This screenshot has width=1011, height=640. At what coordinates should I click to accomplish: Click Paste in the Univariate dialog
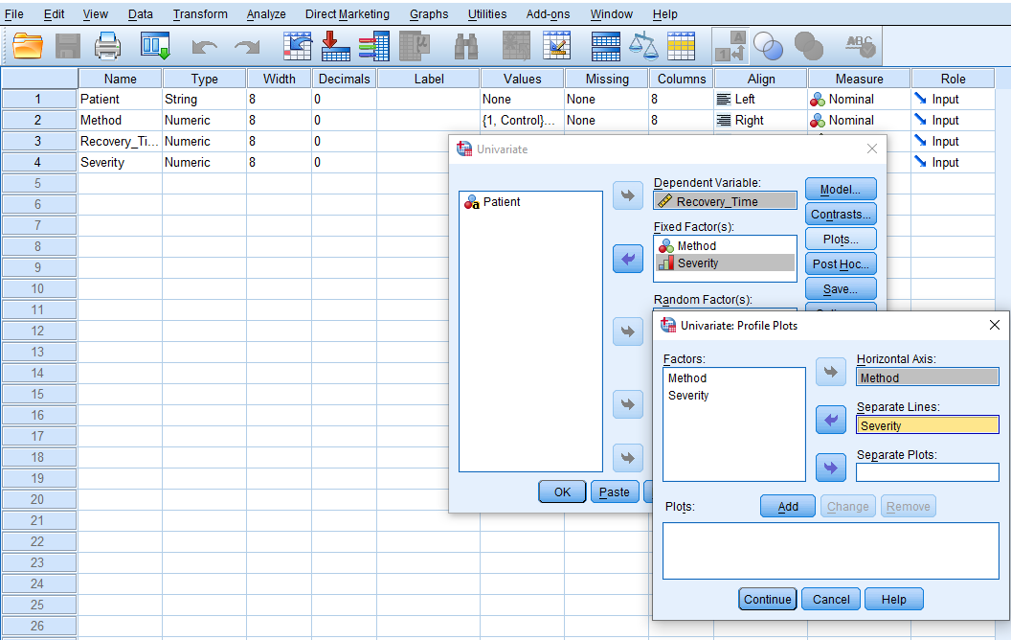tap(614, 491)
